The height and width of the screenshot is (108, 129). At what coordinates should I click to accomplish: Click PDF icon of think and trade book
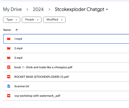tap(9, 67)
